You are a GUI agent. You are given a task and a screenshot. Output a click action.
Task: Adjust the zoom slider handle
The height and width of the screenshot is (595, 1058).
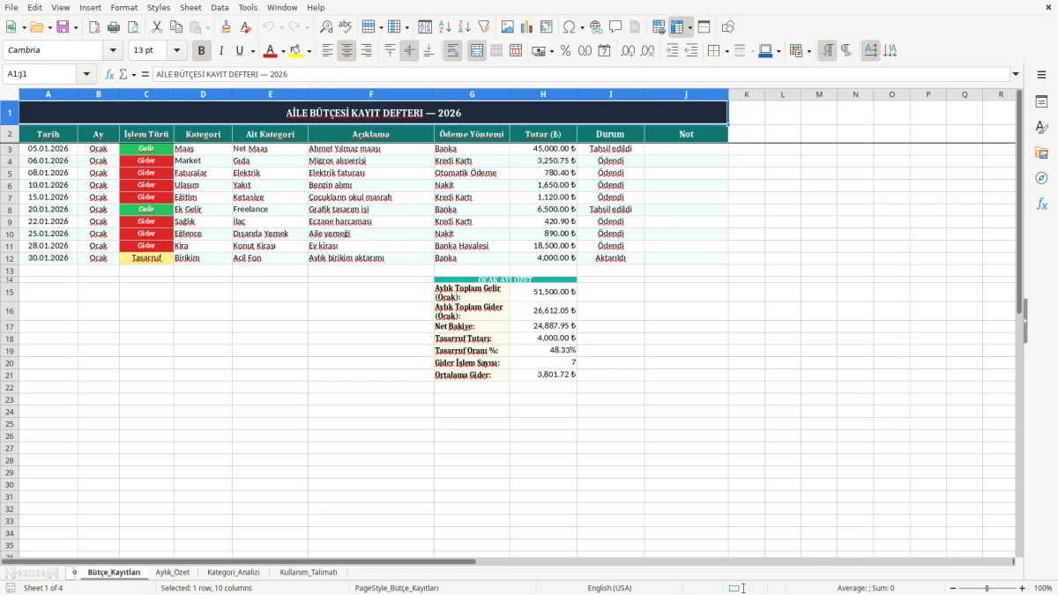pos(987,588)
